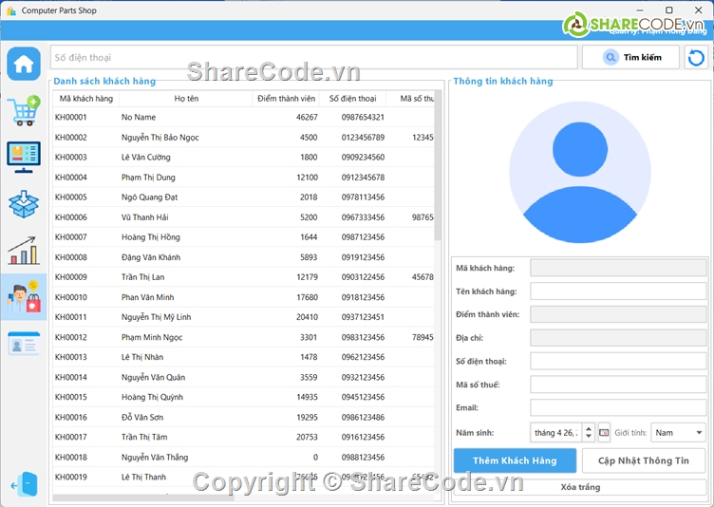Increase birth date with up stepper arrow

[589, 428]
